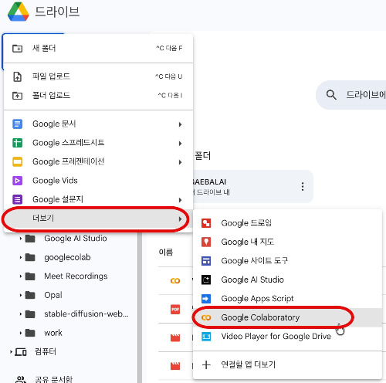Click the Google Sites icon
Image resolution: width=386 pixels, height=383 pixels.
coord(206,261)
